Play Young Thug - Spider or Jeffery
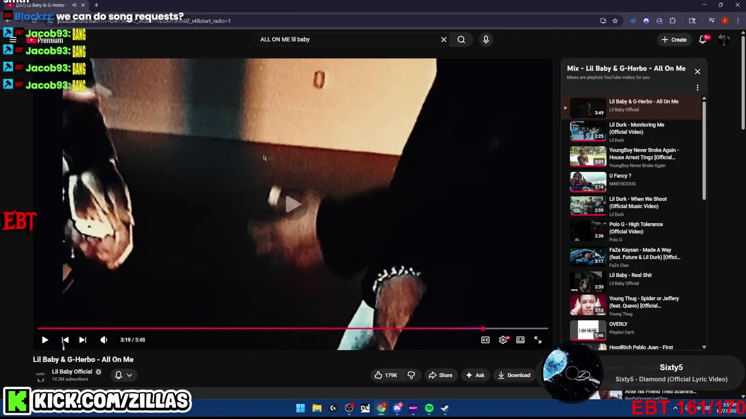This screenshot has height=419, width=746. [632, 307]
